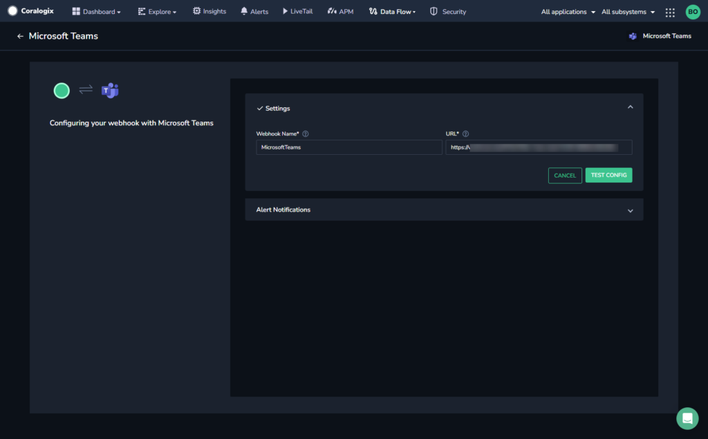Click the Settings section heading

(x=278, y=109)
